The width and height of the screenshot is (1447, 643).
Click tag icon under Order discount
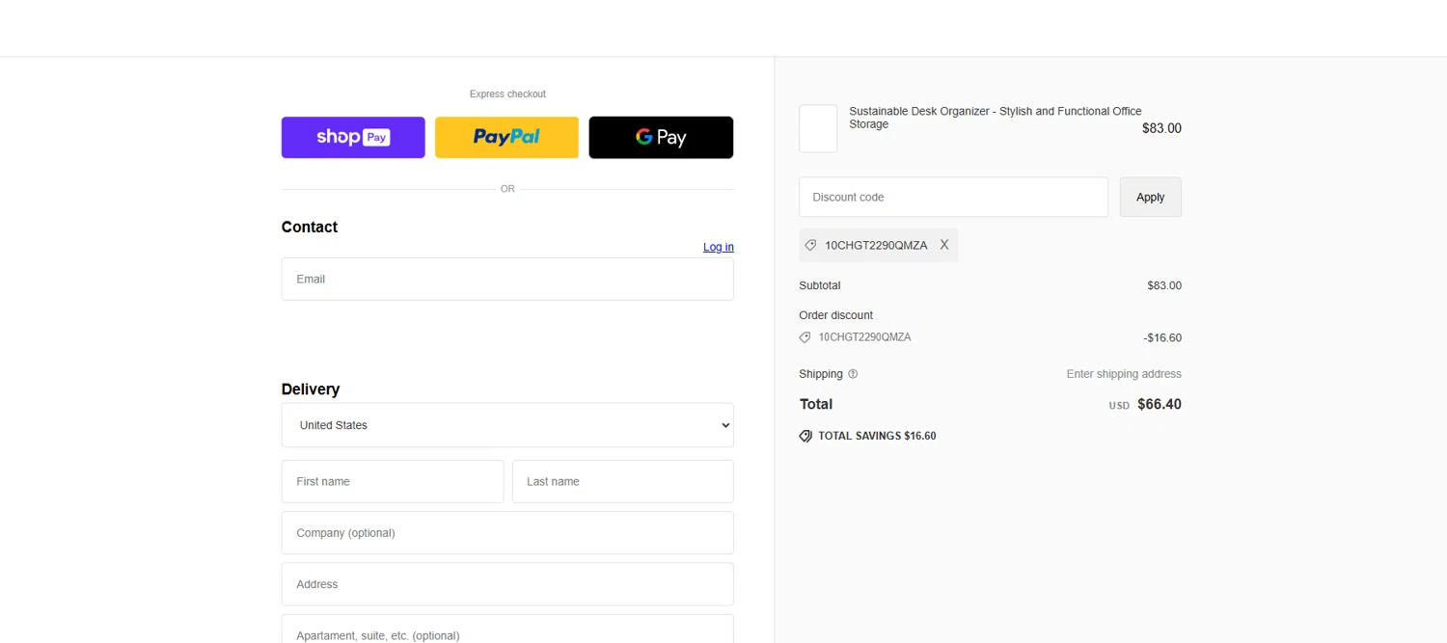(x=805, y=337)
